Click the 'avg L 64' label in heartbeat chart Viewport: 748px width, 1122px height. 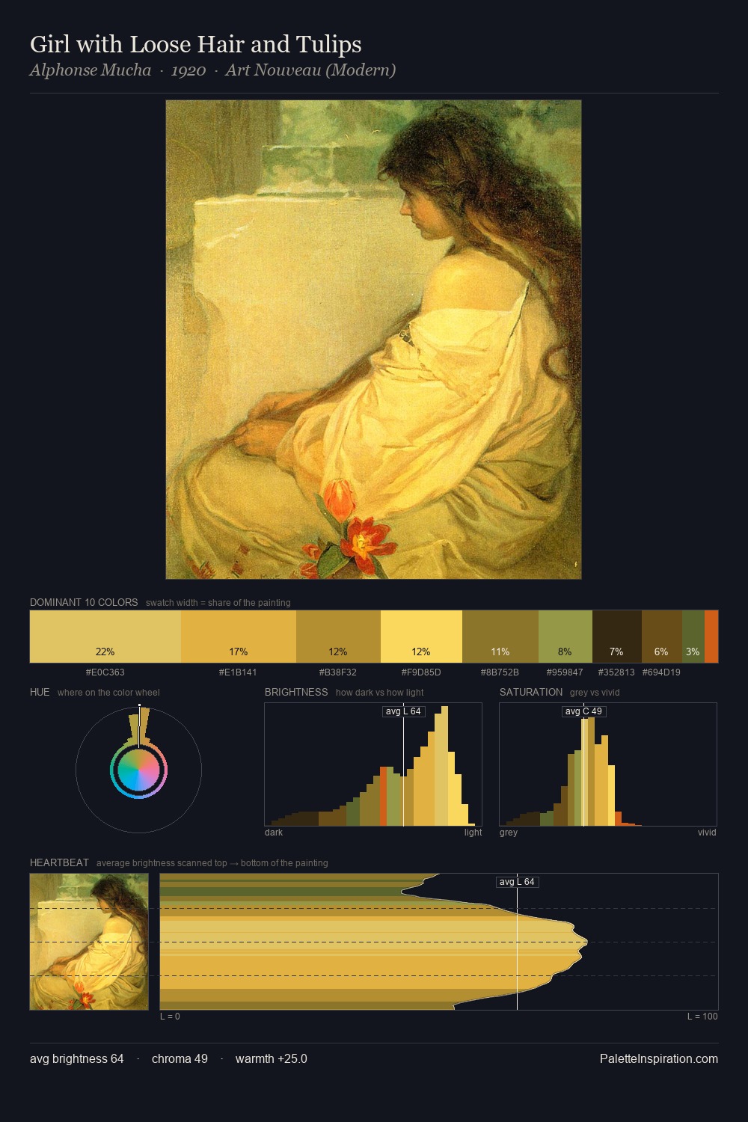pos(518,882)
